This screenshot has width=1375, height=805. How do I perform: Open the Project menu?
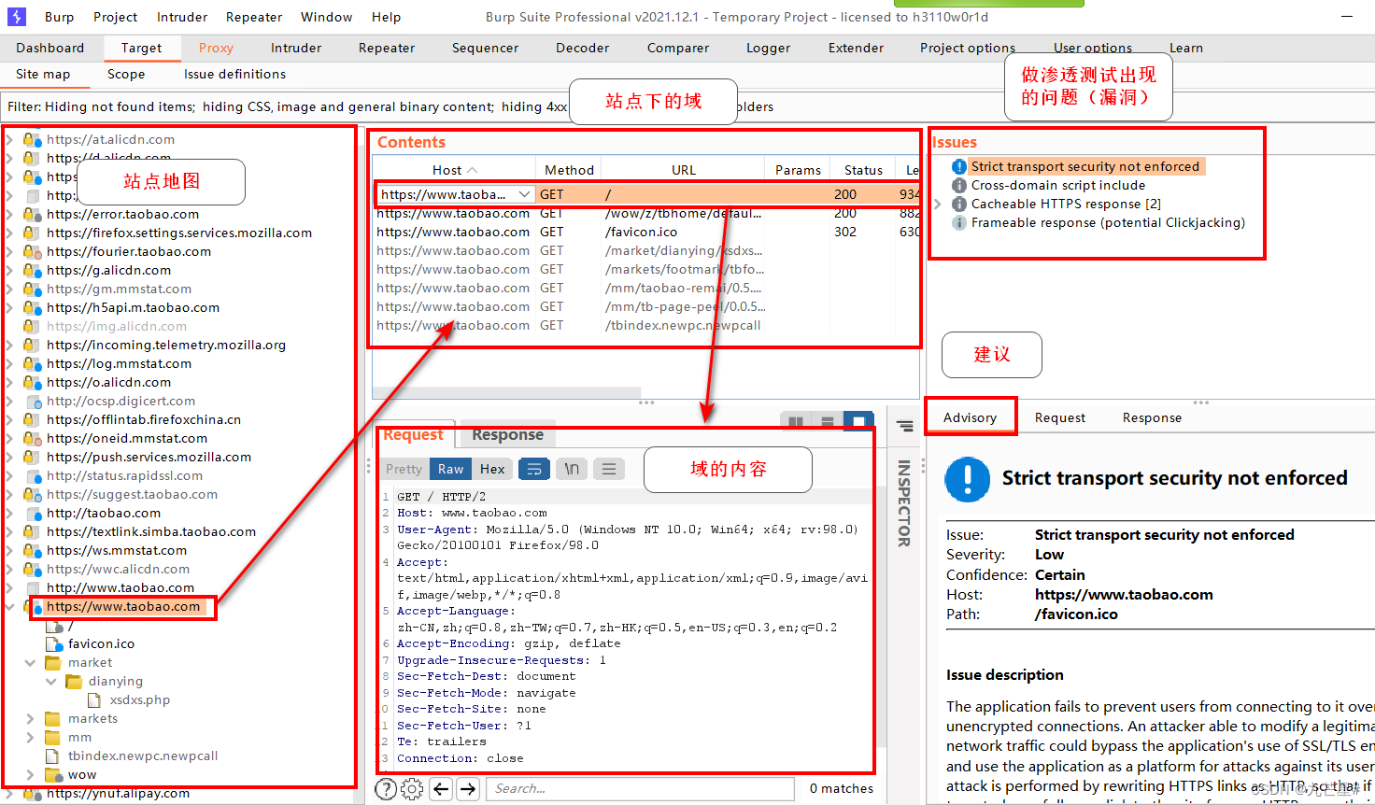coord(115,17)
